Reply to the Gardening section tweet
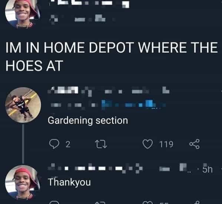The image size is (222, 204). [x=54, y=144]
